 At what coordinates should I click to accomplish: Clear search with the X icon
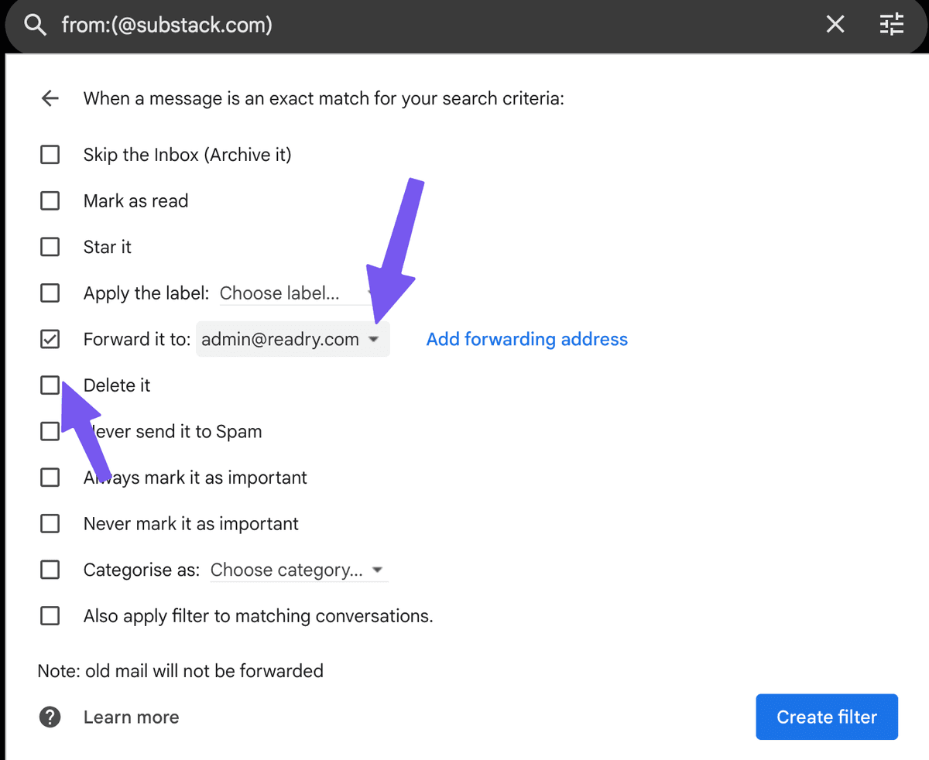835,25
